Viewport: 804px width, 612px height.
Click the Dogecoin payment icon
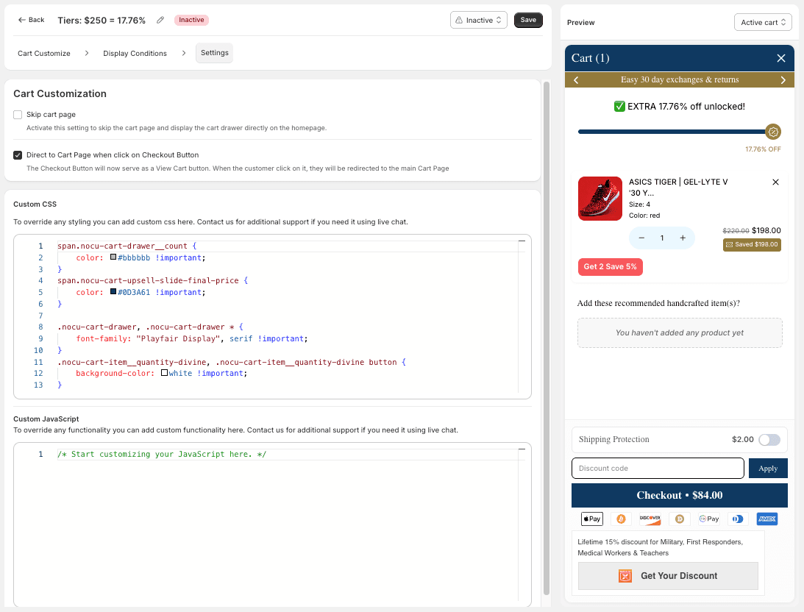tap(680, 519)
